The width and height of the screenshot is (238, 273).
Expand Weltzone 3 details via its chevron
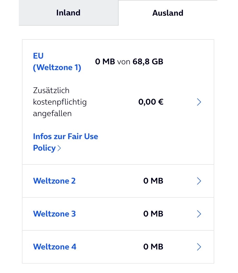click(199, 214)
